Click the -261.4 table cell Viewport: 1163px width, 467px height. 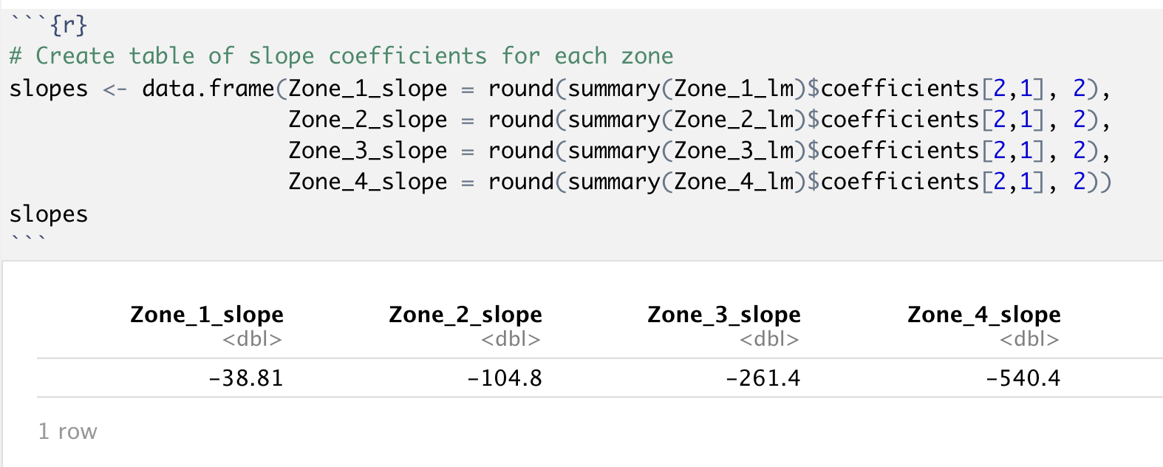coord(763,378)
